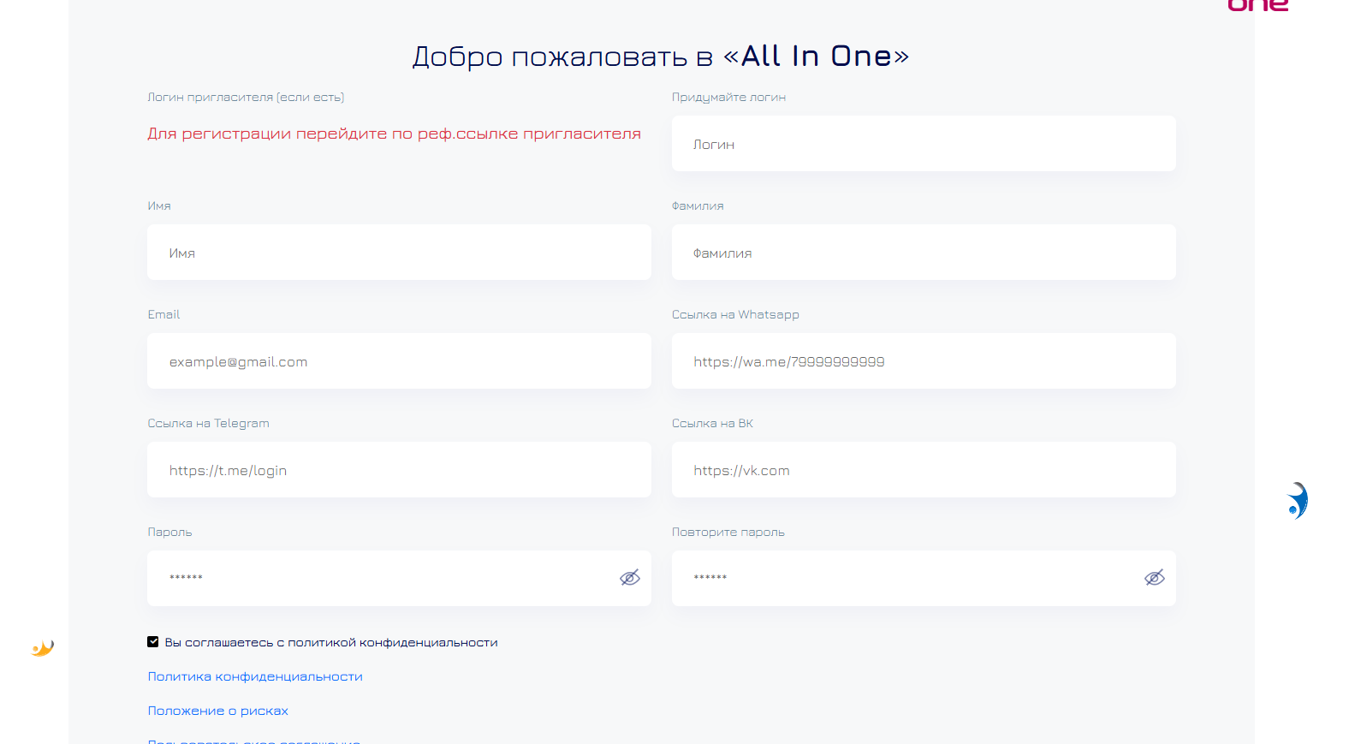The height and width of the screenshot is (744, 1361).
Task: Click the Ссылка на Telegram label
Action: 208,423
